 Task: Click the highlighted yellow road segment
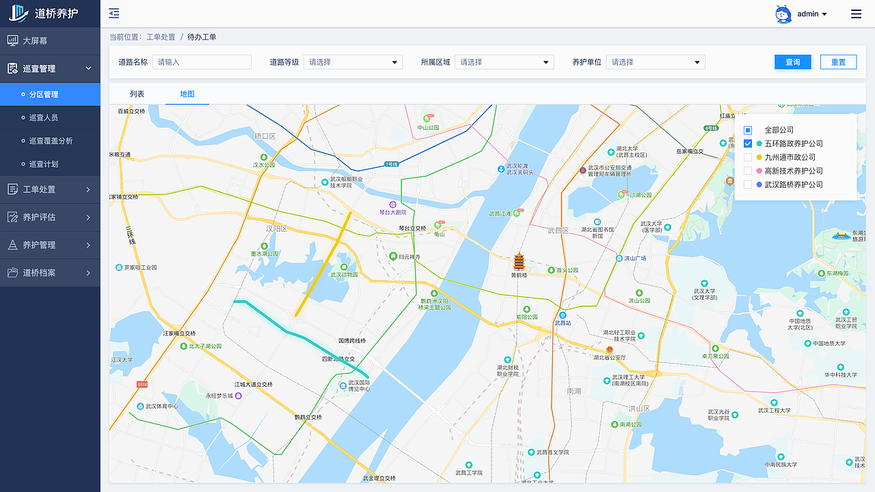tap(323, 264)
